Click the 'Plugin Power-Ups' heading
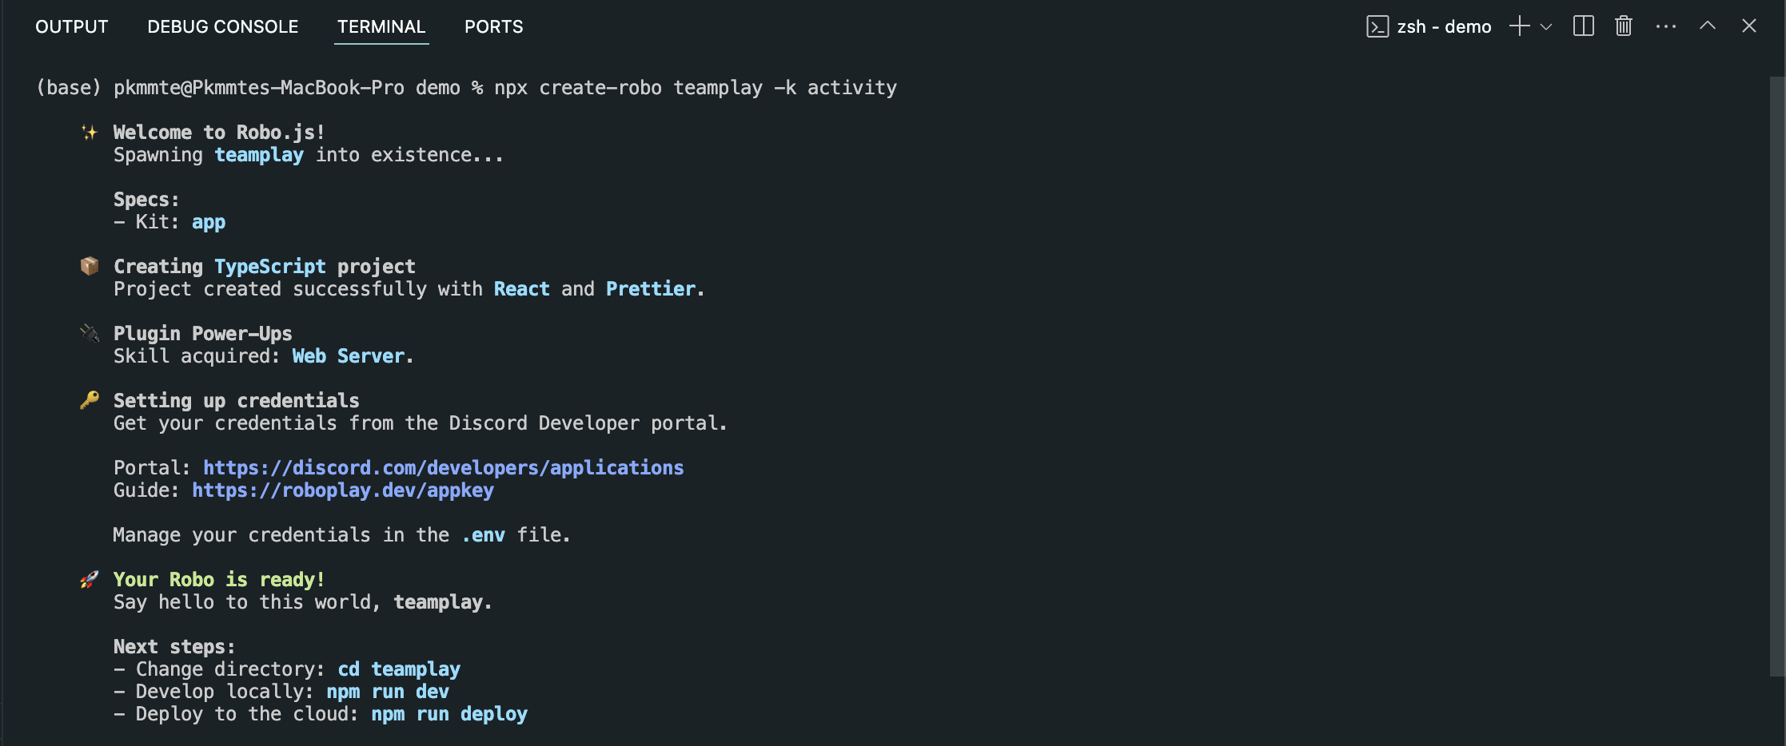Viewport: 1786px width, 746px height. 203,333
